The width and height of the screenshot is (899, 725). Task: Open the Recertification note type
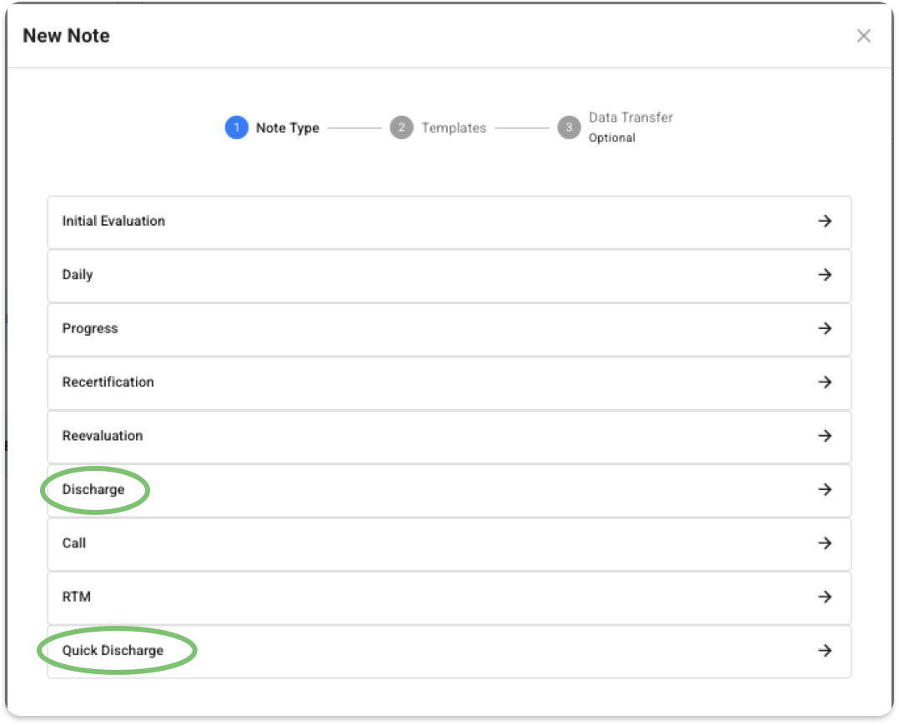click(x=449, y=382)
